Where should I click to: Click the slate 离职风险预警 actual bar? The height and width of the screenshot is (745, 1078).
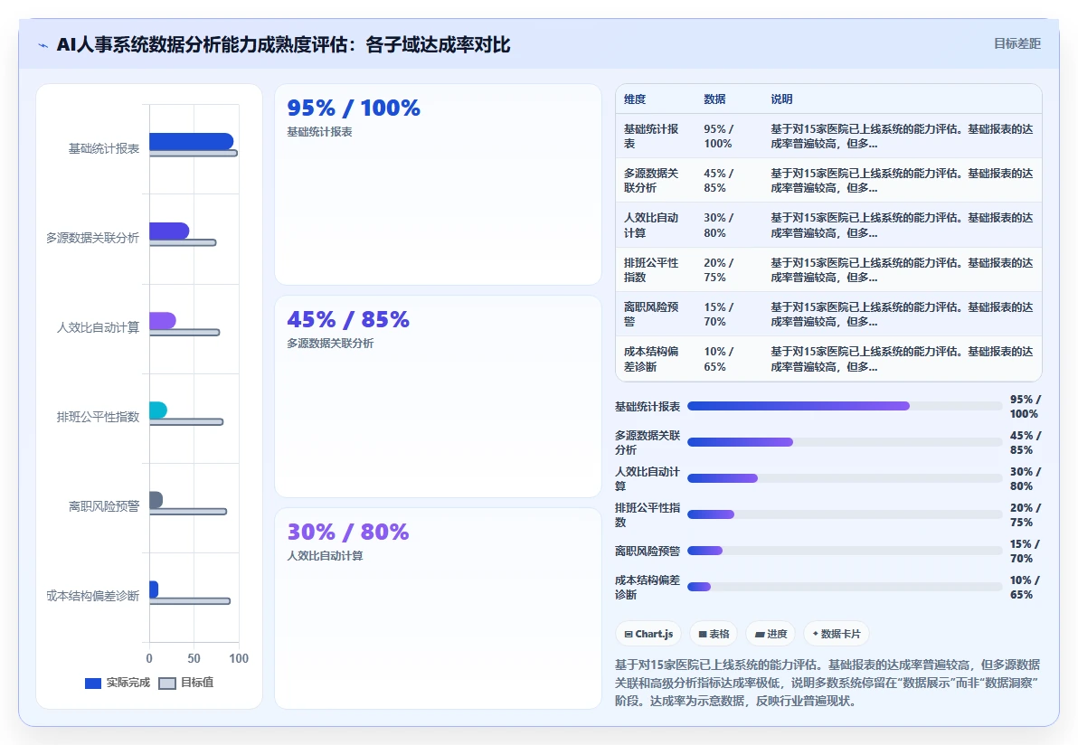point(156,500)
